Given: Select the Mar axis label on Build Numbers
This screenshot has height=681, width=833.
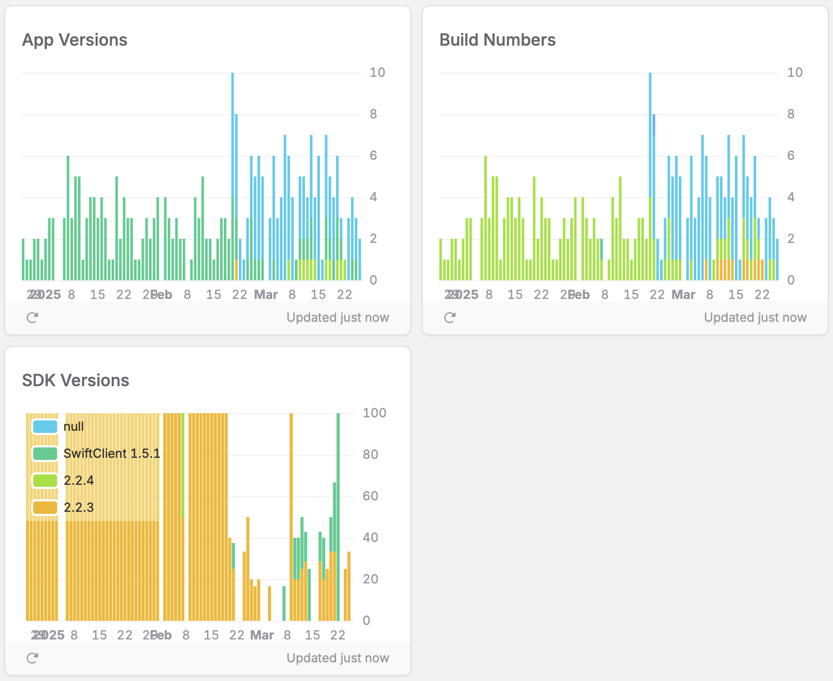Looking at the screenshot, I should coord(684,294).
